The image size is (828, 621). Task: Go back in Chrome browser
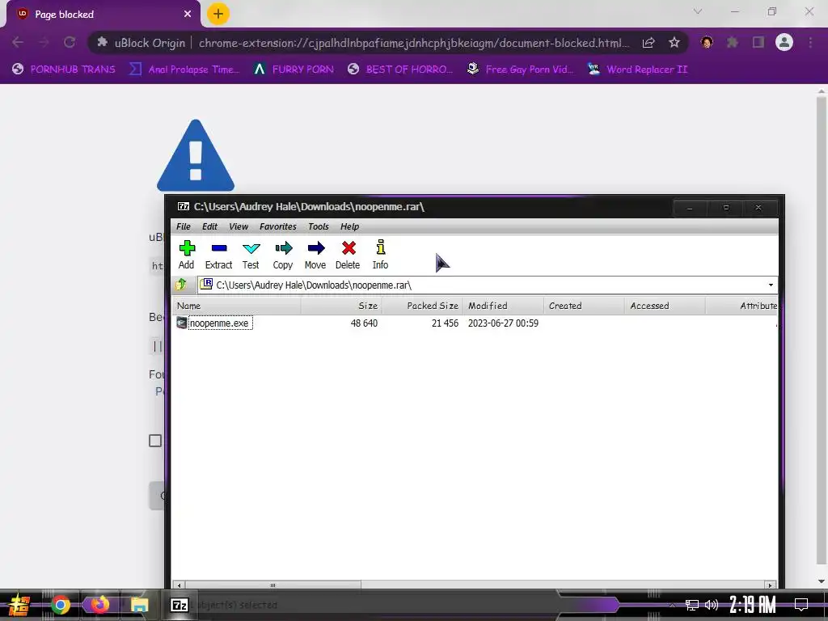(x=18, y=42)
